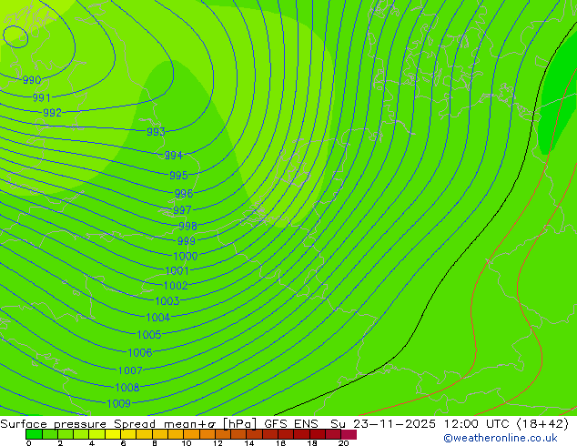This screenshot has height=446, width=577.
Task: Click the 'Surface pressure Spread' title text
Action: [77, 424]
